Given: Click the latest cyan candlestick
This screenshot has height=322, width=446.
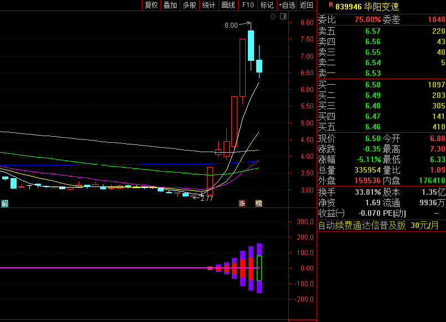Looking at the screenshot, I should coord(259,66).
